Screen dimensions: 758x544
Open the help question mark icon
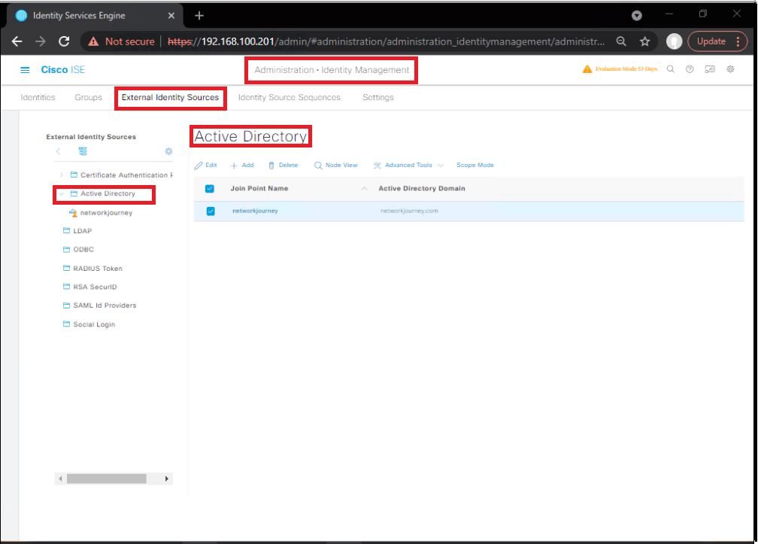click(x=690, y=69)
